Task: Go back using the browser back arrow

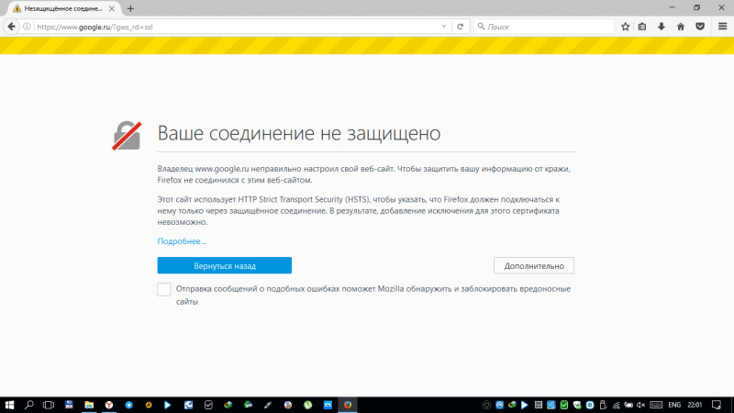Action: point(11,27)
